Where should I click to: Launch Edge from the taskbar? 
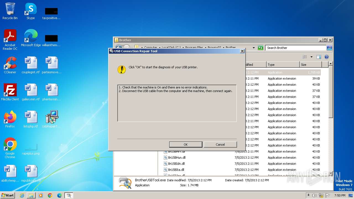click(59, 195)
